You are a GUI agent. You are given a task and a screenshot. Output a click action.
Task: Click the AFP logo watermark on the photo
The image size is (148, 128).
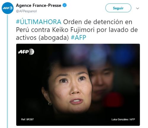point(26,52)
